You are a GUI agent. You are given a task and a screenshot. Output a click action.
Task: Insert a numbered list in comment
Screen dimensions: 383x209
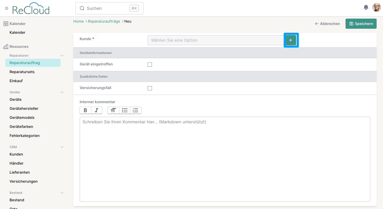click(x=135, y=110)
